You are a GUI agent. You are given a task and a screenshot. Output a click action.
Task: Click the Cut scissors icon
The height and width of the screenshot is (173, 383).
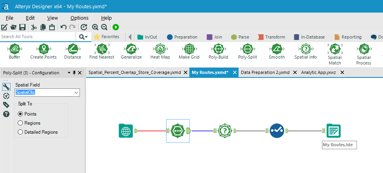[x=34, y=27]
